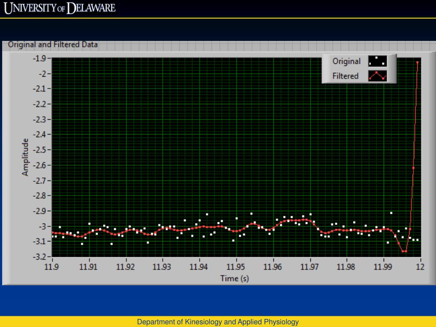Click the 11.9 x-axis start value

coord(52,267)
